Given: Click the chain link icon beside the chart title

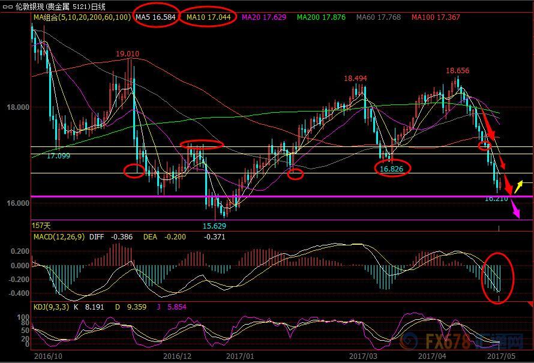Looking at the screenshot, I should tap(8, 7).
